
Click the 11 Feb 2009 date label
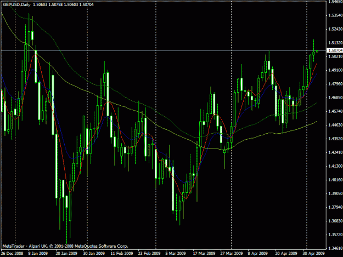coord(122,253)
